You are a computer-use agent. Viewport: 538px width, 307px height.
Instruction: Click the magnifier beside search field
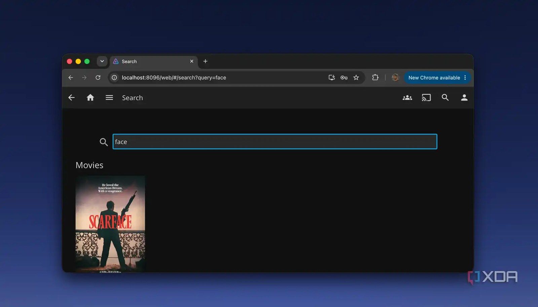[104, 142]
